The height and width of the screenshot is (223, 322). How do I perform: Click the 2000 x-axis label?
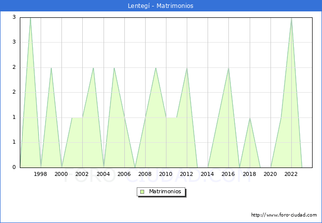coord(61,174)
